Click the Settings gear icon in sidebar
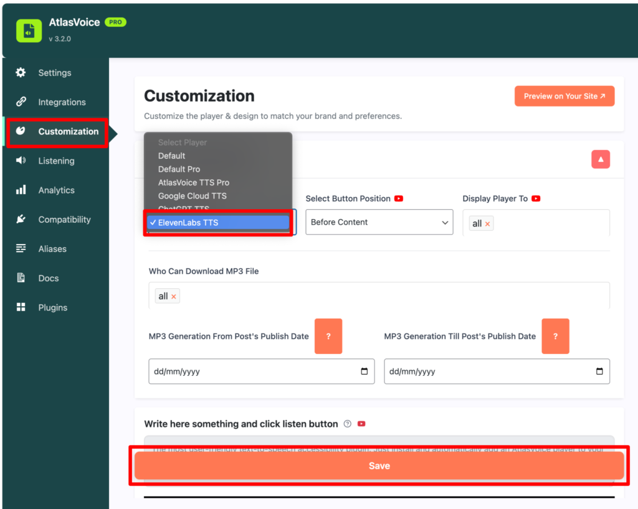638x509 pixels. [21, 73]
